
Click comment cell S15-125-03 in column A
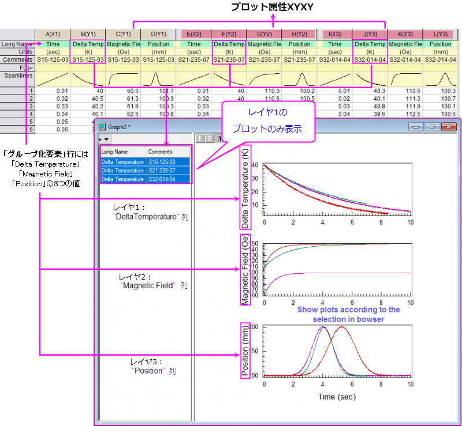[53, 60]
